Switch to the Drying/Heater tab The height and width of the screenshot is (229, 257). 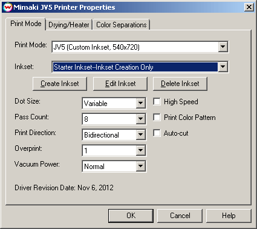click(69, 25)
